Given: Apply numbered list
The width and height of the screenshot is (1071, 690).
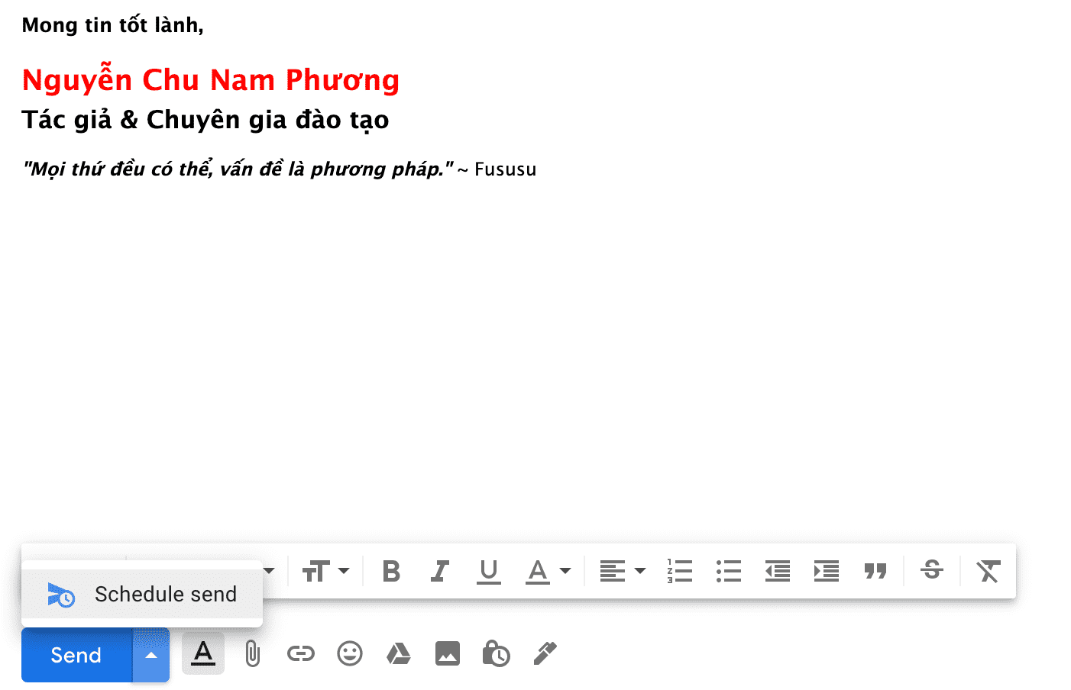Looking at the screenshot, I should [680, 571].
